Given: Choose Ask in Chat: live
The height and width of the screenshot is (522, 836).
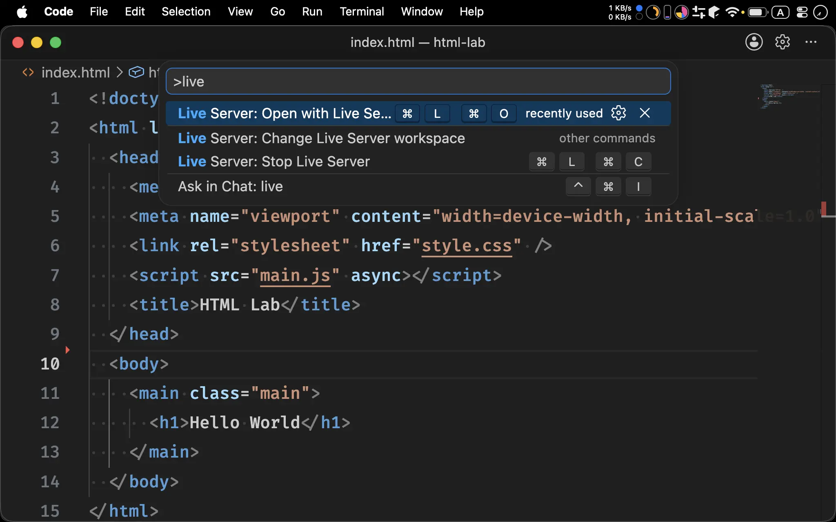Looking at the screenshot, I should 418,187.
